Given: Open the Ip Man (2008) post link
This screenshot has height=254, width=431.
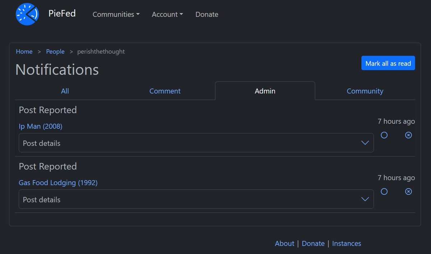Looking at the screenshot, I should 40,126.
